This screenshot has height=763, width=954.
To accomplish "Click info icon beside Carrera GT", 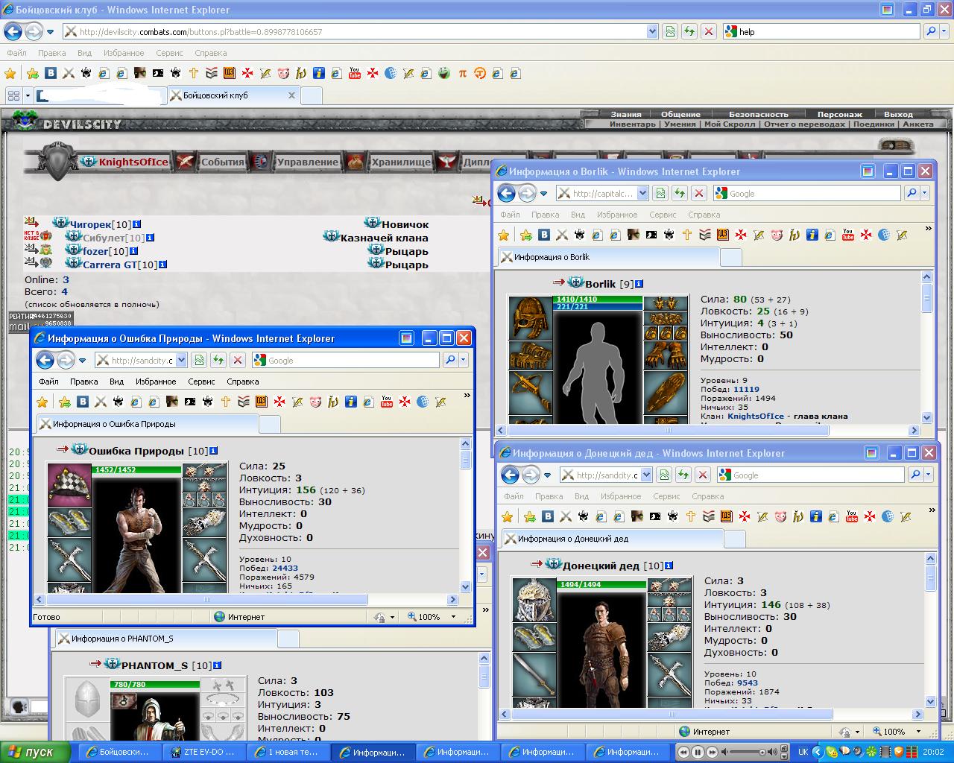I will click(163, 265).
